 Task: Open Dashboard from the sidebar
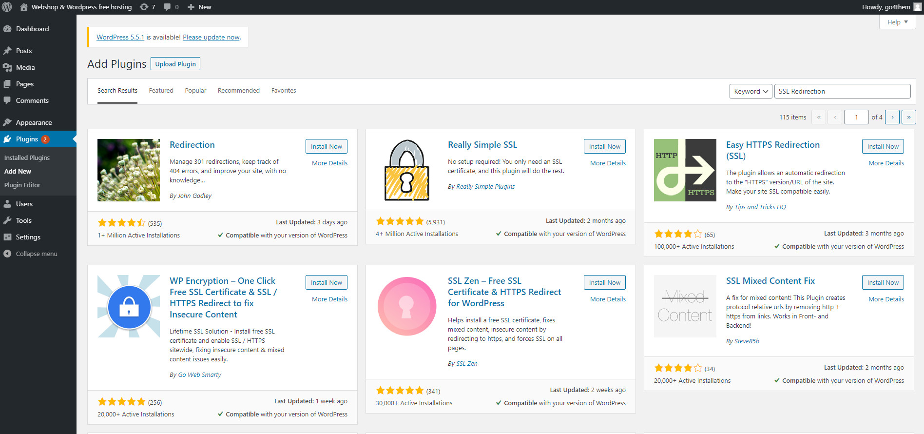point(32,29)
